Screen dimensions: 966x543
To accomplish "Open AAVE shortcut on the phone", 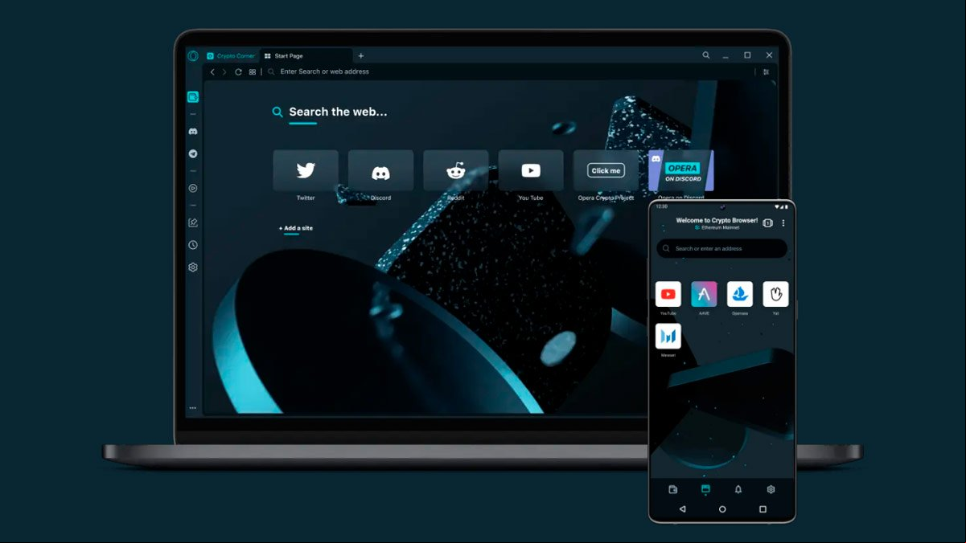I will 704,294.
